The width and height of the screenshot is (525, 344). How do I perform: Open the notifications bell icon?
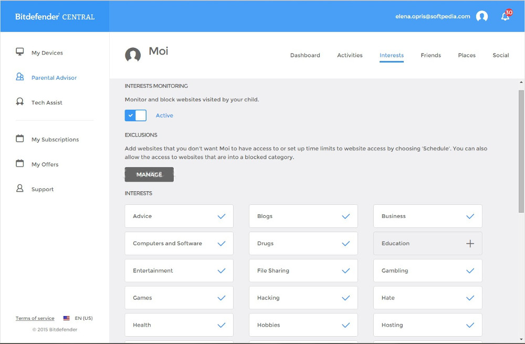[505, 16]
